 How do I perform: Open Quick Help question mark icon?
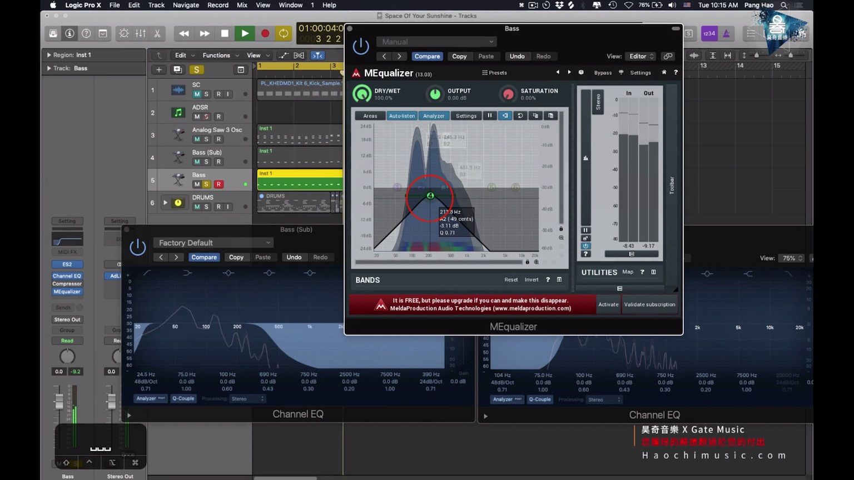[x=86, y=33]
